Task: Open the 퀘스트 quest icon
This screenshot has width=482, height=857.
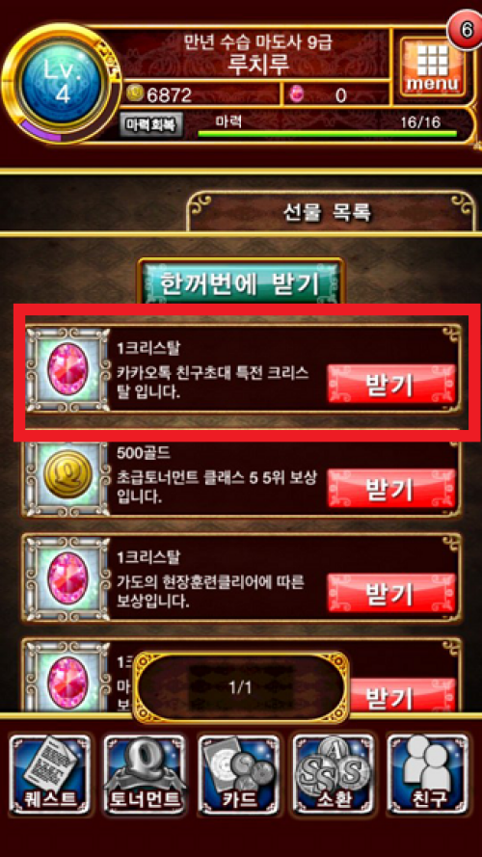Action: [x=50, y=774]
